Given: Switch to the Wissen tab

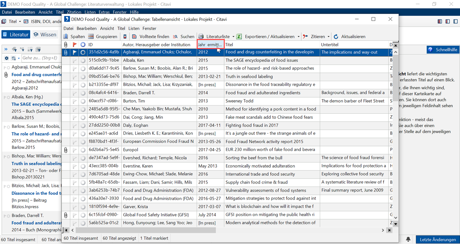Looking at the screenshot, I should point(45,35).
